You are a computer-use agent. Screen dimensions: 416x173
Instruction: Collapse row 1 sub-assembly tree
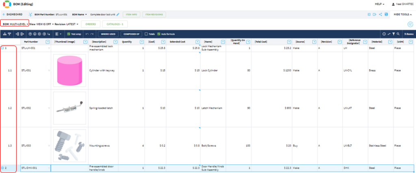coord(2,48)
